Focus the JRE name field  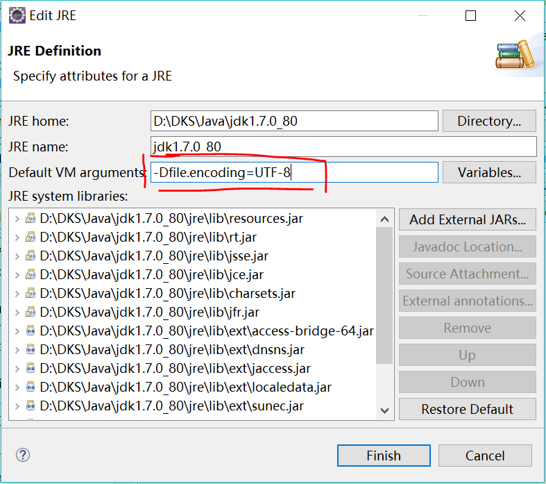343,147
